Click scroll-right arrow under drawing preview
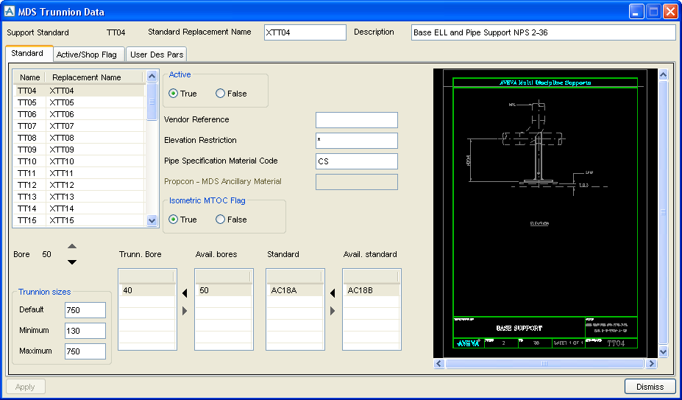 click(651, 363)
